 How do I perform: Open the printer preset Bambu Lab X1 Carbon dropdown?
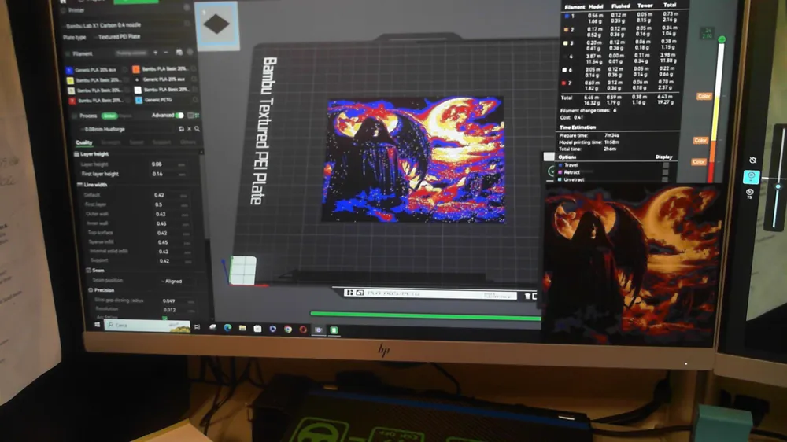[122, 25]
